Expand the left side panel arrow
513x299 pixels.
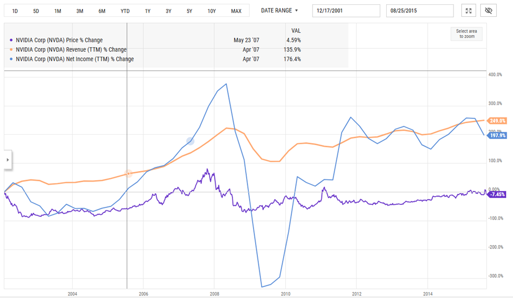click(7, 160)
